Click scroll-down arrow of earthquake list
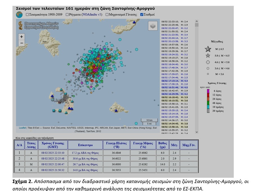Screen dimensions: 254x191 click(x=197, y=132)
